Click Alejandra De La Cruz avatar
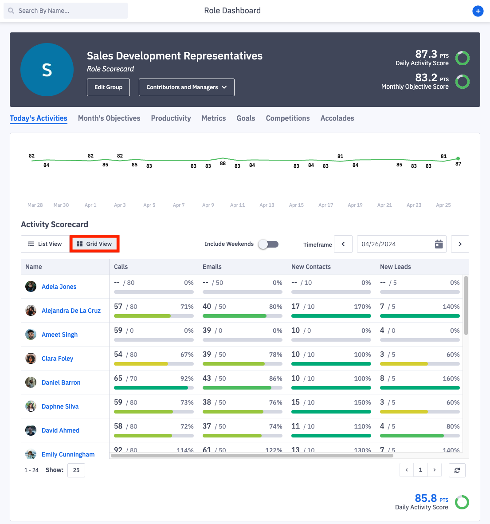Image resolution: width=490 pixels, height=524 pixels. [x=31, y=311]
